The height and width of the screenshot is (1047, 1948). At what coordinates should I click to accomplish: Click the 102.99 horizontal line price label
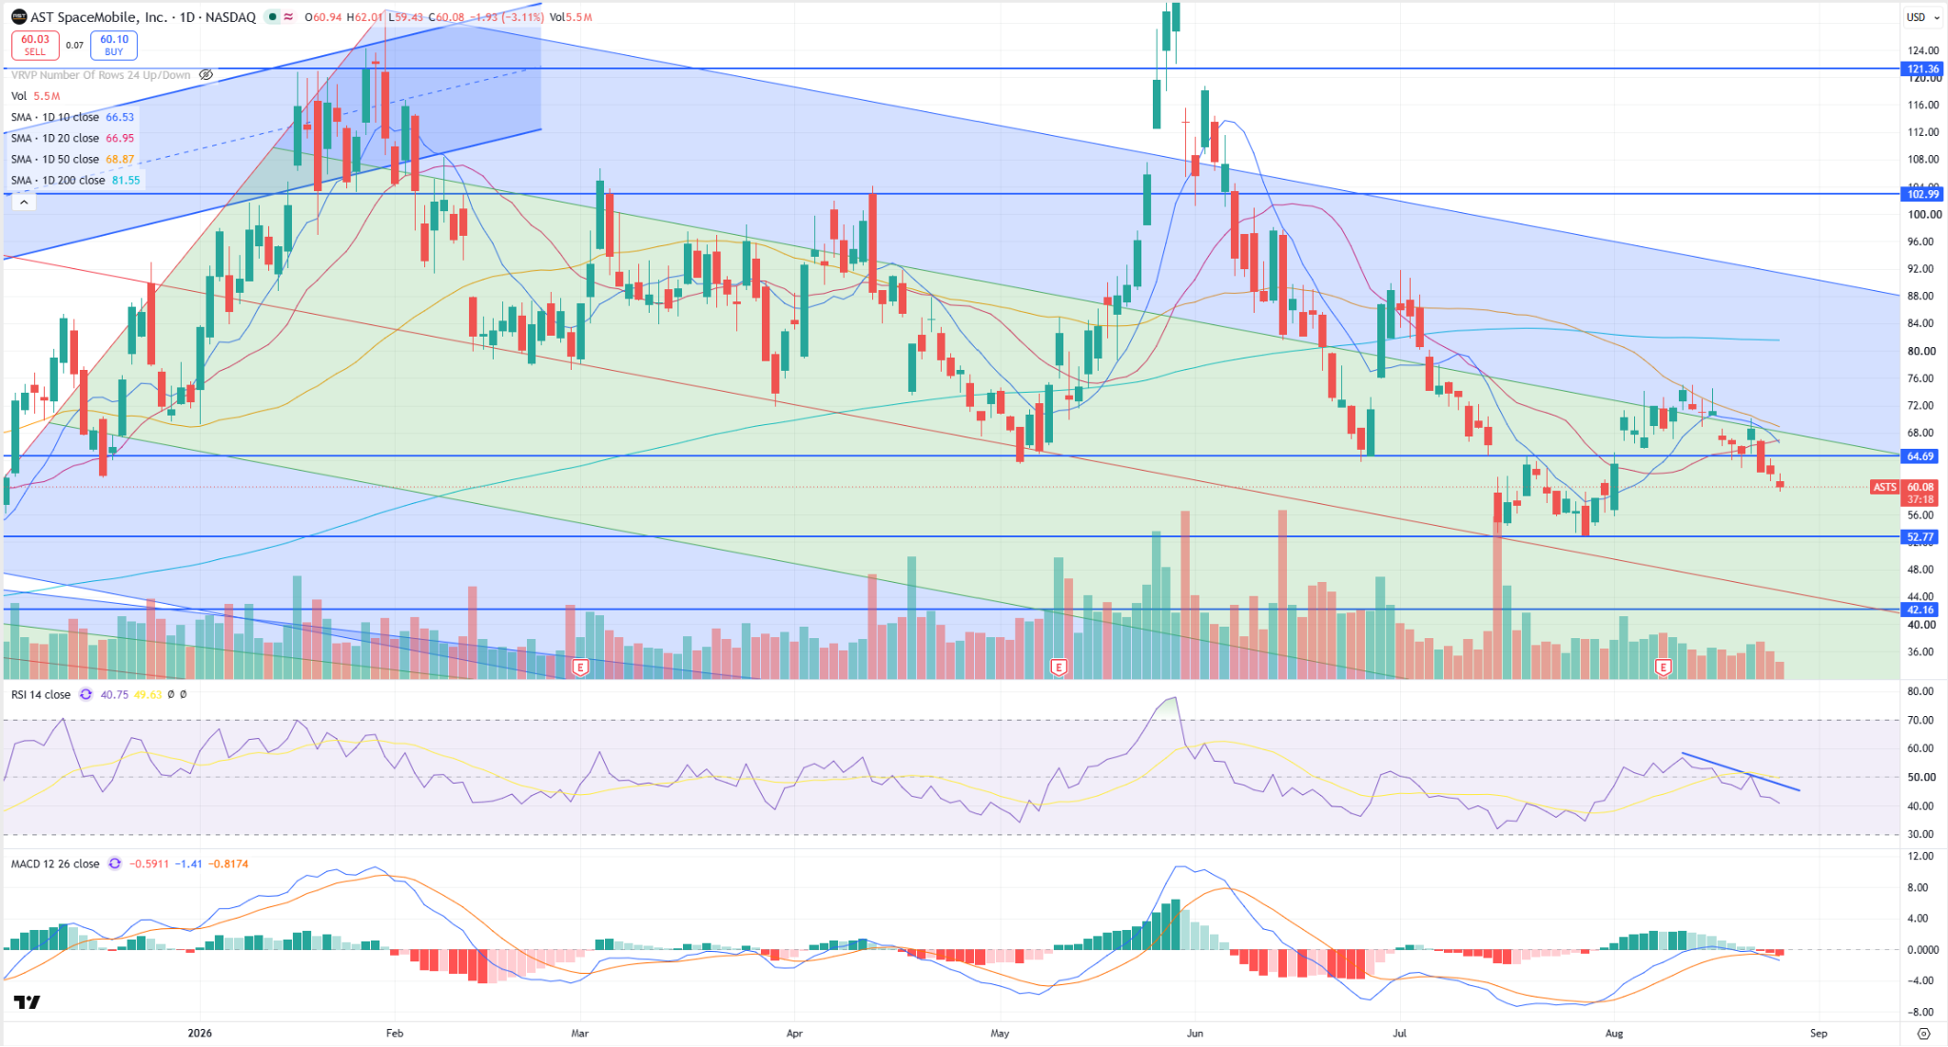click(x=1922, y=194)
